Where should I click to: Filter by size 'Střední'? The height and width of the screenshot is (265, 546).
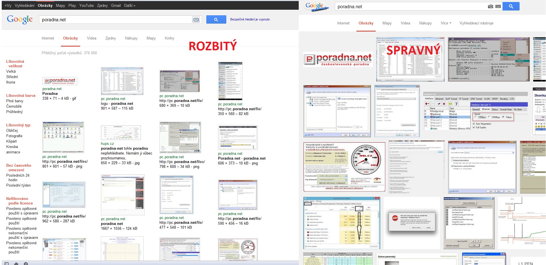point(12,77)
